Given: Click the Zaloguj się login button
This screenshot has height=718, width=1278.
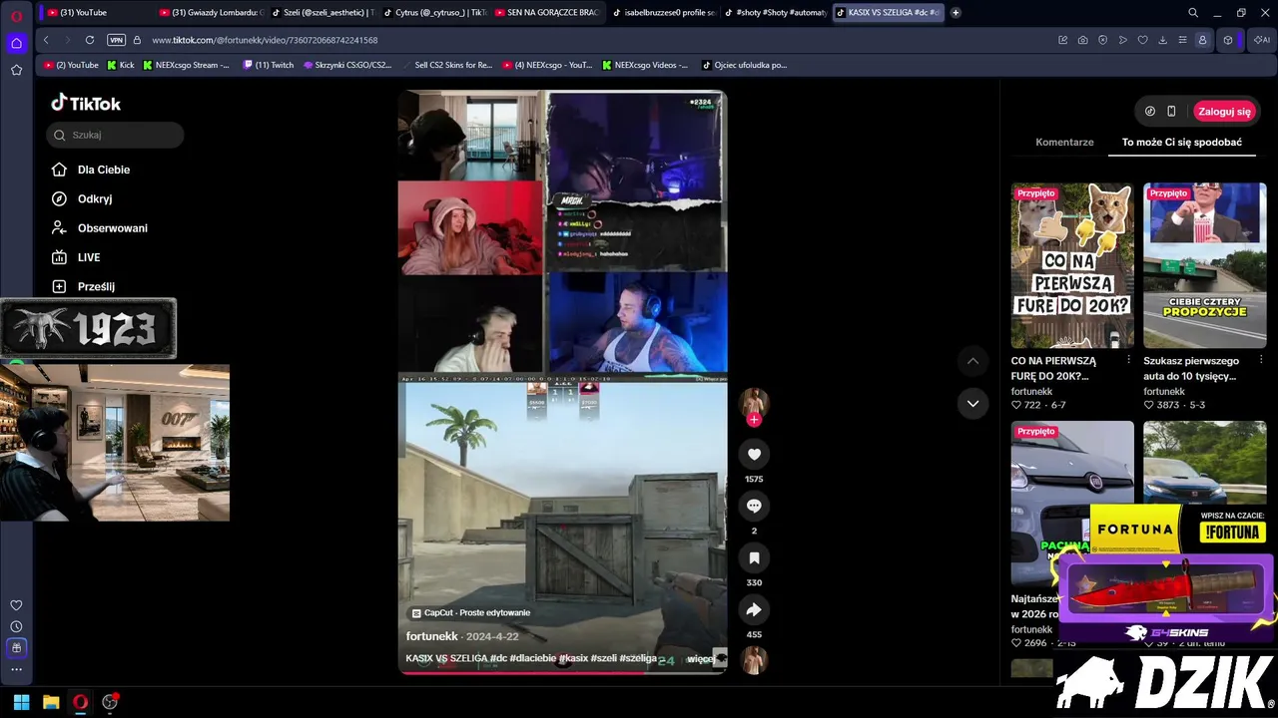Looking at the screenshot, I should tap(1224, 112).
